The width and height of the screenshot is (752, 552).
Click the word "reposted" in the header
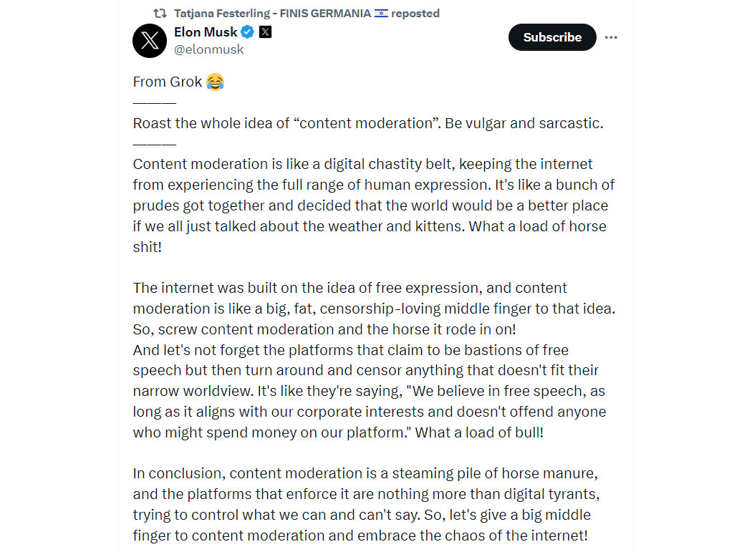tap(415, 14)
